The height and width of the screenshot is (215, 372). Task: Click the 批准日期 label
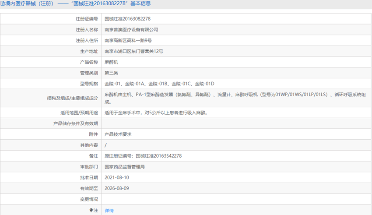coord(89,177)
